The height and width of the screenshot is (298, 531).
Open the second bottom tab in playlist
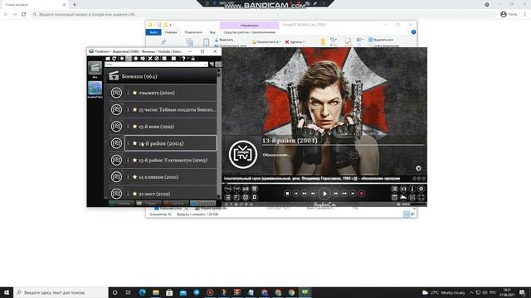click(x=149, y=204)
